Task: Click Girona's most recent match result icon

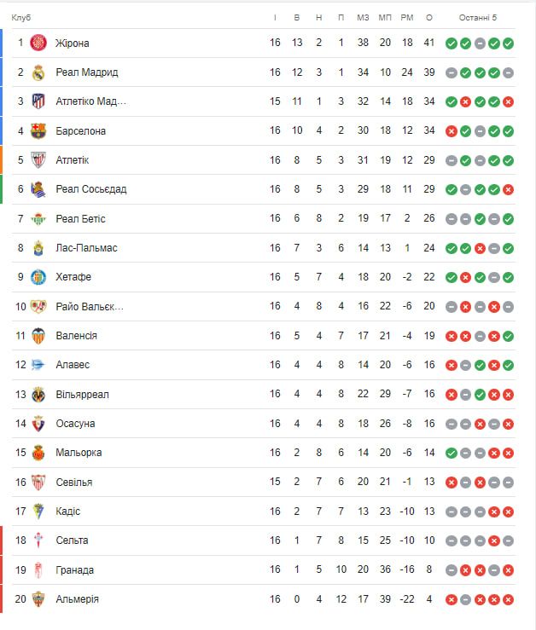Action: (508, 43)
